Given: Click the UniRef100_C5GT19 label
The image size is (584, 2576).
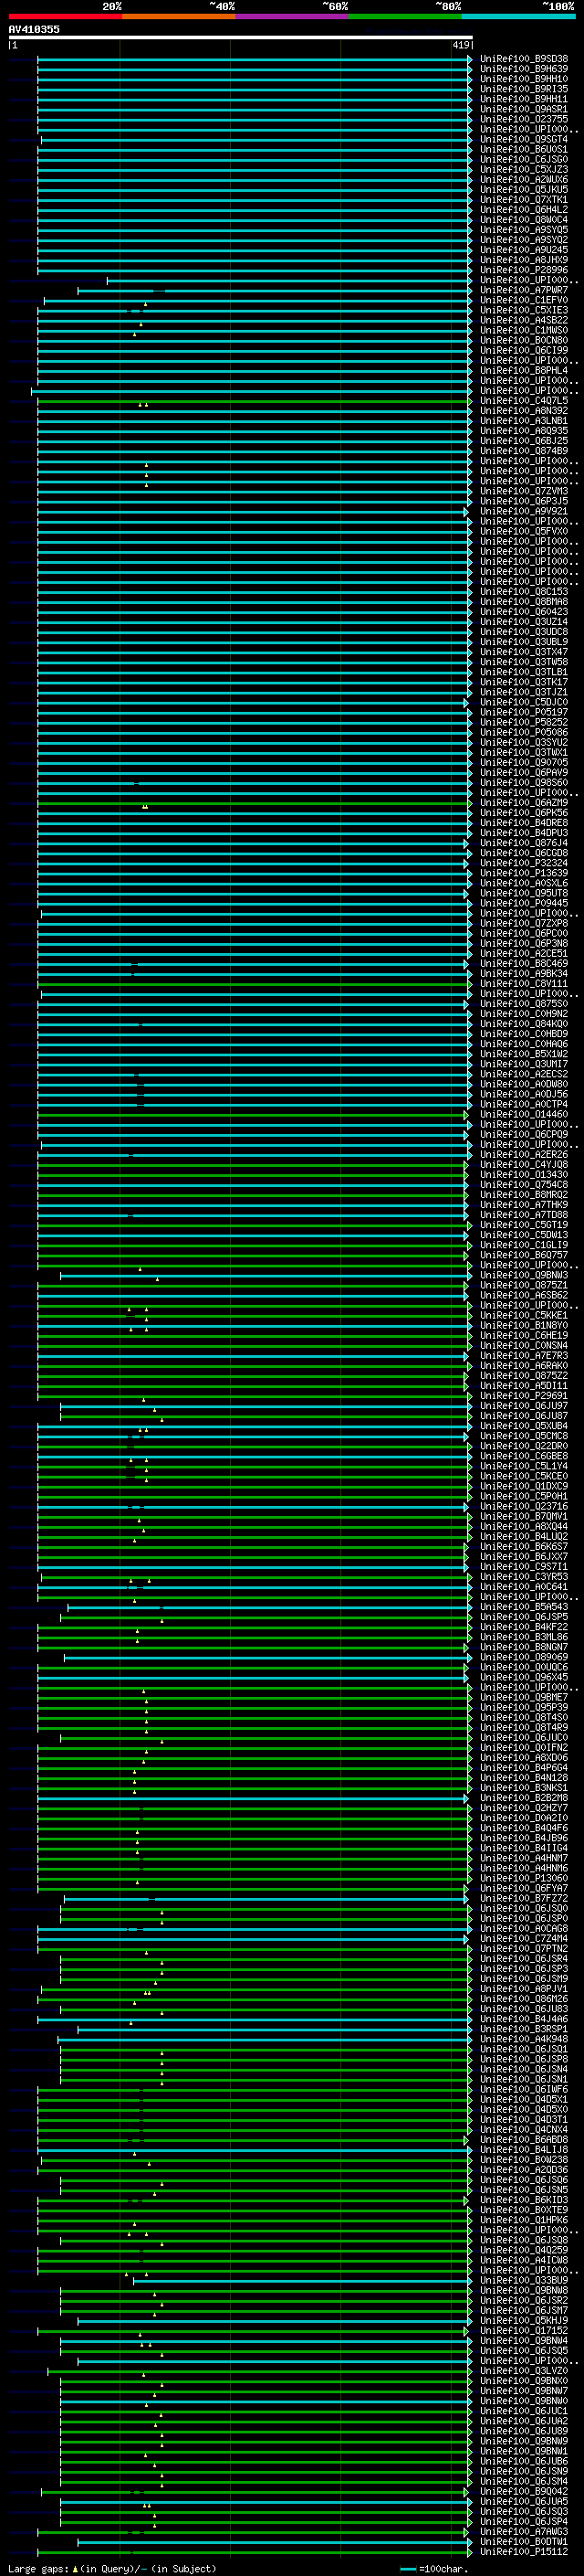Looking at the screenshot, I should click(x=524, y=1225).
